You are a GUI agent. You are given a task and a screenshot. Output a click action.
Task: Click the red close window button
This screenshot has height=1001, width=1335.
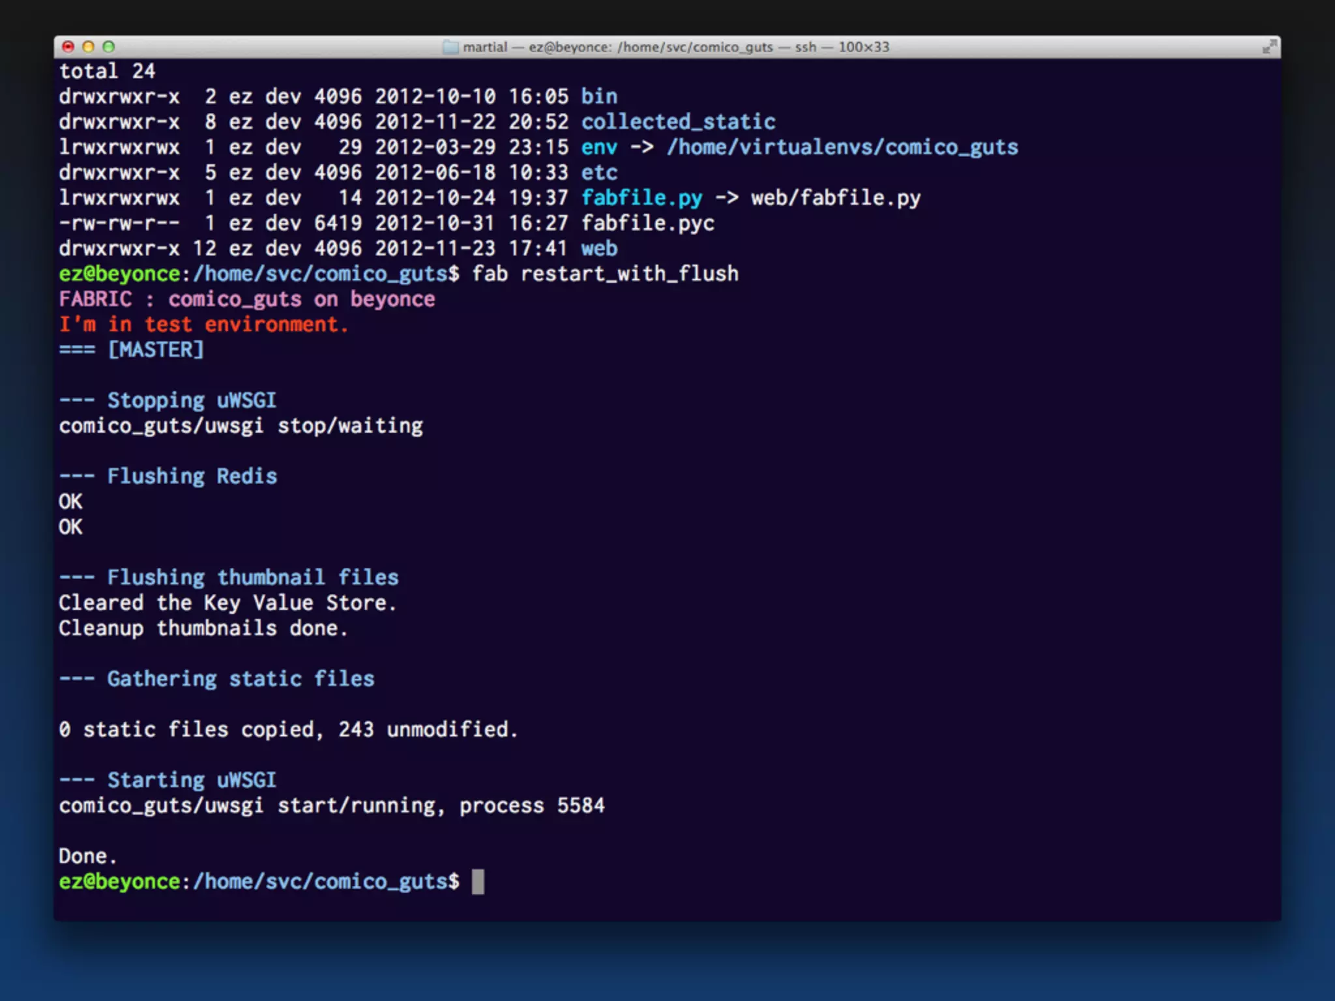(x=68, y=47)
